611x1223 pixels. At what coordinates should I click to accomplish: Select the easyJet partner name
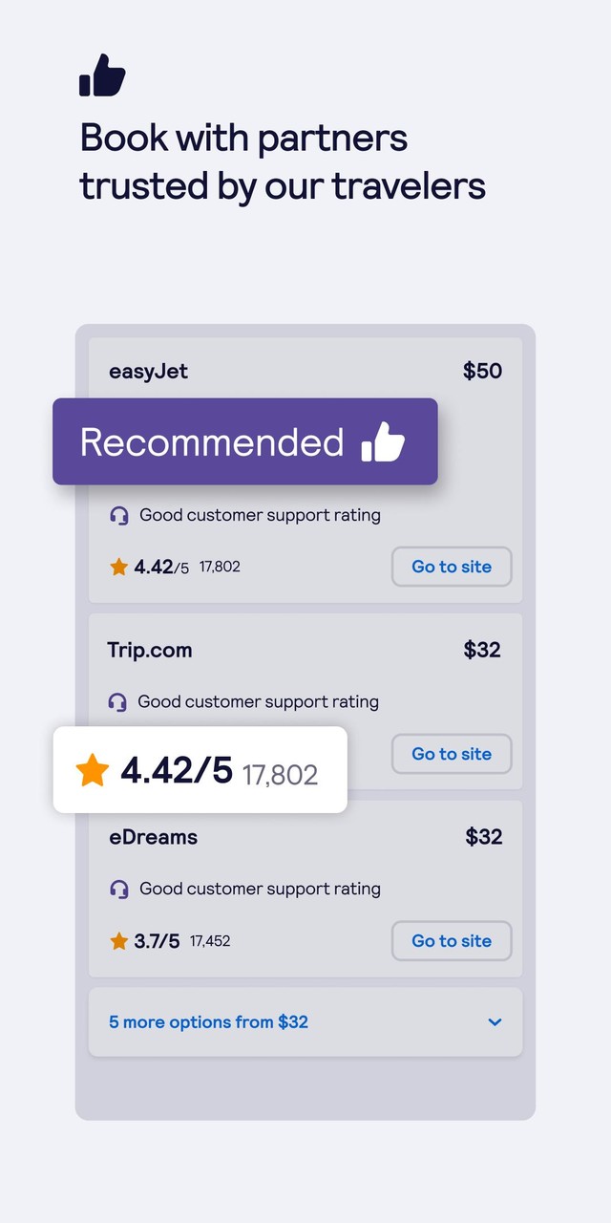[x=148, y=371]
